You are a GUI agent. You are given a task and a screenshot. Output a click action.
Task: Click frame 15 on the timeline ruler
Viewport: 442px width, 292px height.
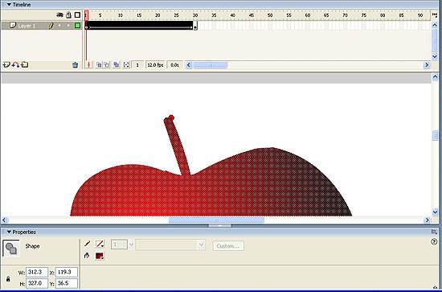click(x=139, y=15)
